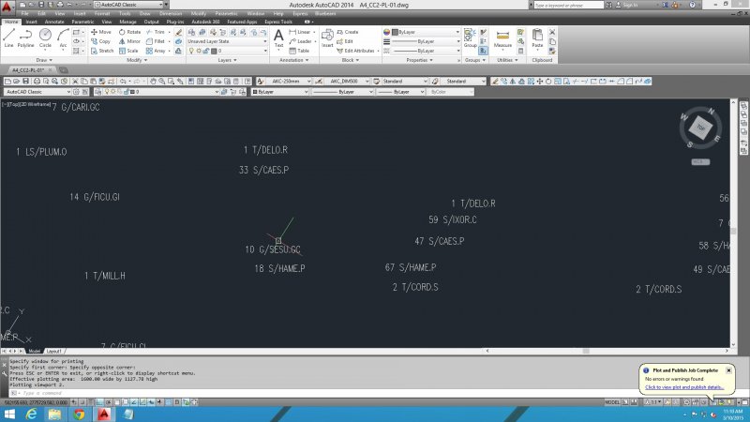The width and height of the screenshot is (750, 422).
Task: Select the Circle drawing tool
Action: 45,38
